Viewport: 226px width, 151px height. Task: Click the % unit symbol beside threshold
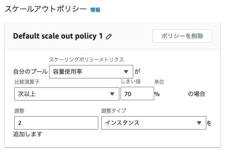pyautogui.click(x=157, y=94)
